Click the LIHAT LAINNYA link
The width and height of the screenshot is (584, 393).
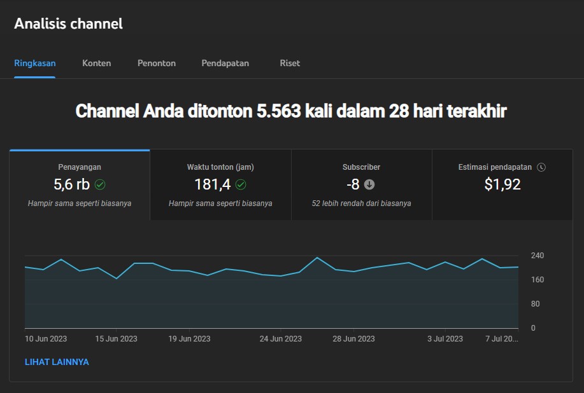pyautogui.click(x=57, y=362)
